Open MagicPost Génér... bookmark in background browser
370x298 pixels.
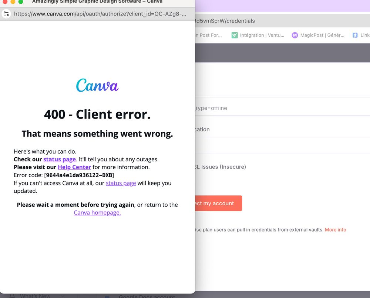[318, 35]
